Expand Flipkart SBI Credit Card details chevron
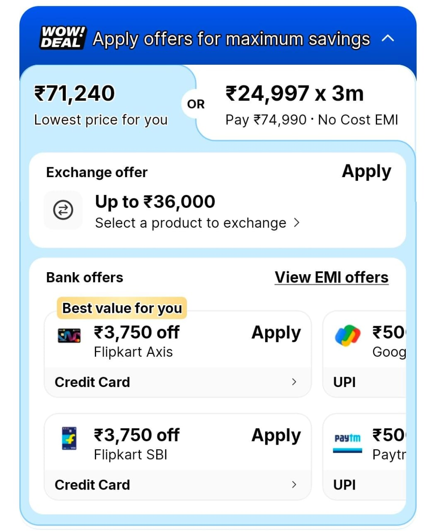Screen dimensions: 436x531 click(x=294, y=485)
